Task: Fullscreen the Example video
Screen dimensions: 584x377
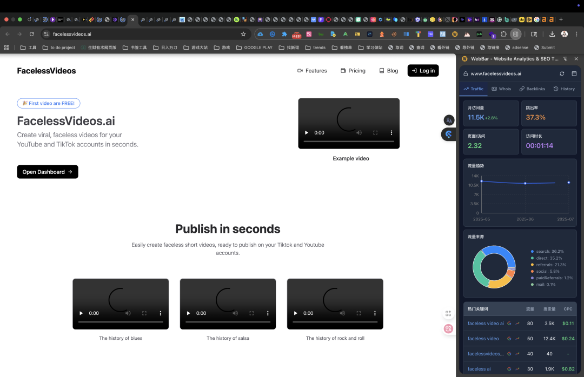Action: tap(375, 133)
